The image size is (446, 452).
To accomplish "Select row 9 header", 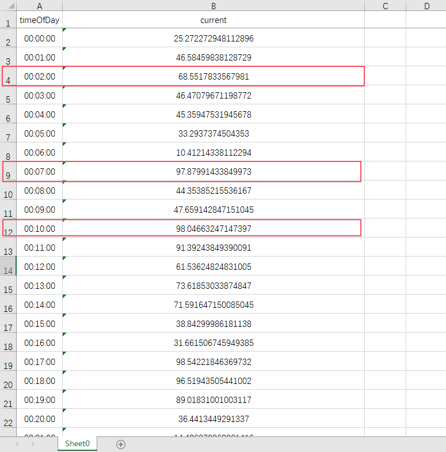I will click(8, 175).
